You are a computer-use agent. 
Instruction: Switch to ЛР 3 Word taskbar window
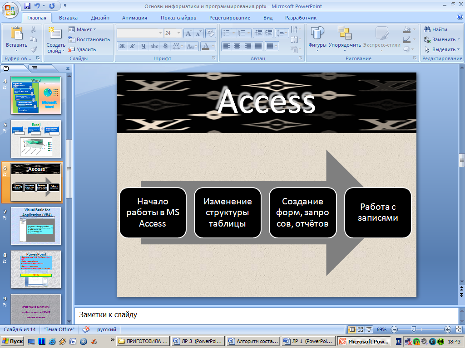click(x=198, y=341)
